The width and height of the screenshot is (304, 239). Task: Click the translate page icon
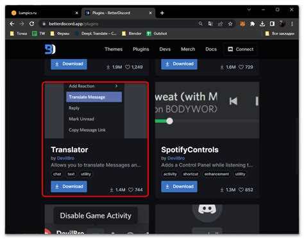tap(210, 24)
